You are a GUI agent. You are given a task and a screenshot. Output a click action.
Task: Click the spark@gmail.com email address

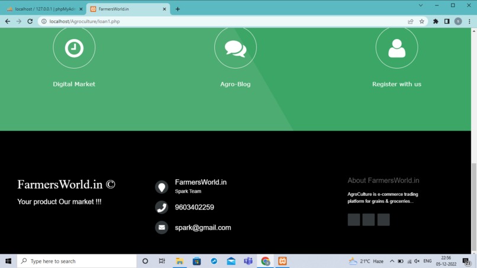[x=203, y=228]
